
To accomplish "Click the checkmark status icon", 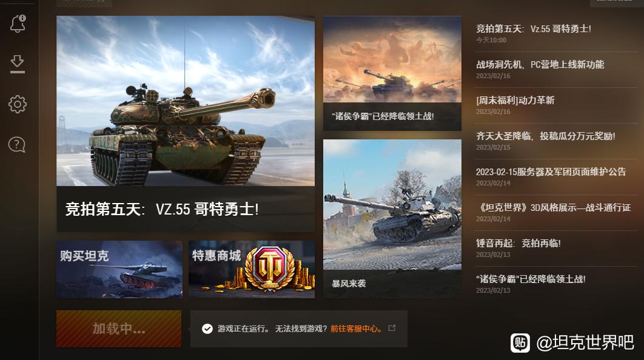I will point(207,329).
